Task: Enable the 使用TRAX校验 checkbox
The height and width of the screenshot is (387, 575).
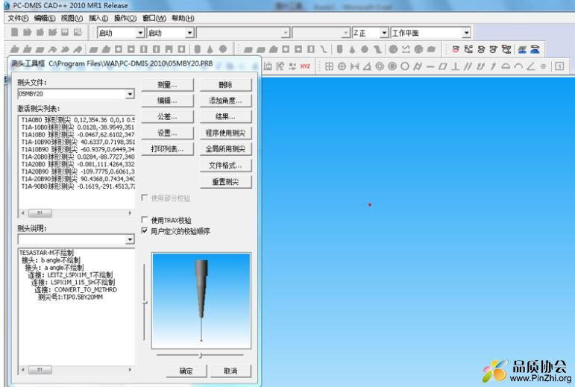Action: pos(145,220)
